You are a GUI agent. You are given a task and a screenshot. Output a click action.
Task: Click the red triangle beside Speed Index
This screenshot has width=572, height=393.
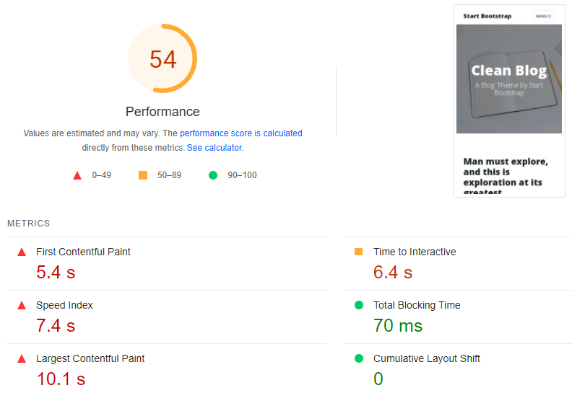point(22,305)
